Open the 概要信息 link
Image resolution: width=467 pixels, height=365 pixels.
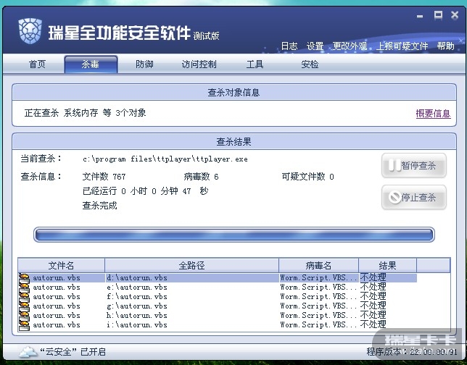[433, 113]
